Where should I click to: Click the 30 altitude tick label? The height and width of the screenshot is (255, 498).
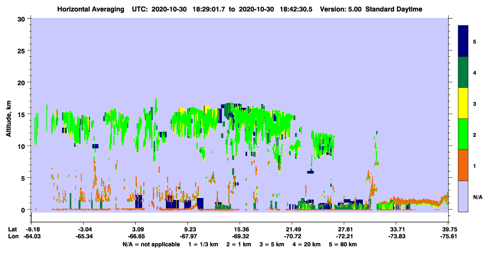[x=22, y=19]
